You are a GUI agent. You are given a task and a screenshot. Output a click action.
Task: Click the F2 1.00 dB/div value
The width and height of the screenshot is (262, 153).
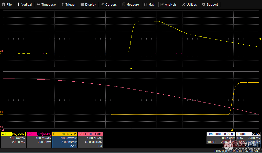[94, 138]
